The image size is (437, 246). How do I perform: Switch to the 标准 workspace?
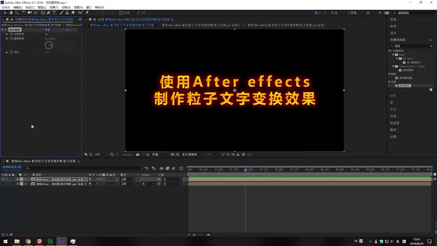[x=334, y=13]
